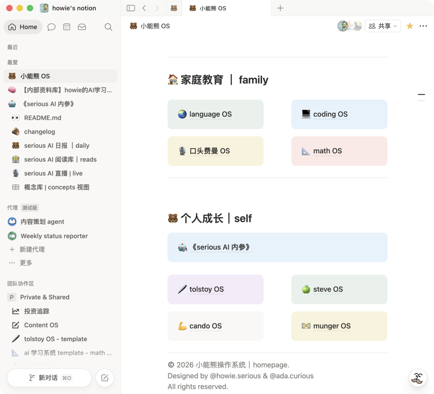Screen dimensions: 434x394
Task: Click the 家庭教育 | family heading
Action: tap(218, 80)
